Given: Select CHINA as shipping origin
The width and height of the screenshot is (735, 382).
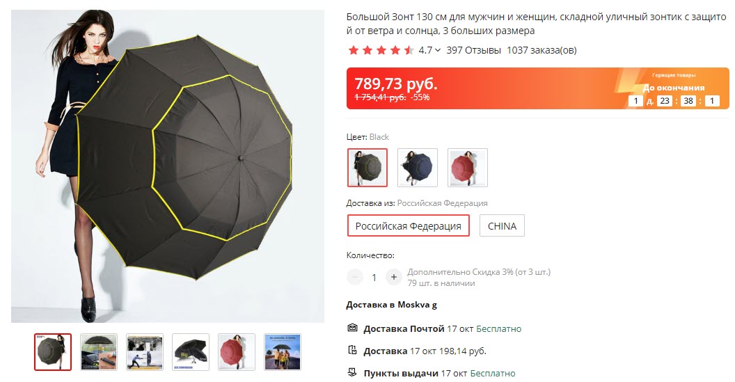Looking at the screenshot, I should point(502,226).
